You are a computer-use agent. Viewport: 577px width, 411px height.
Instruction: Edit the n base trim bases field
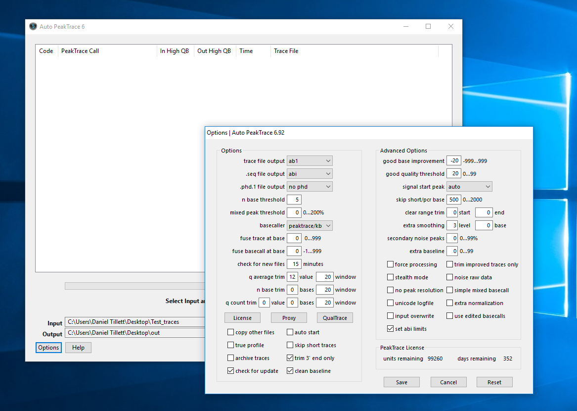click(292, 290)
